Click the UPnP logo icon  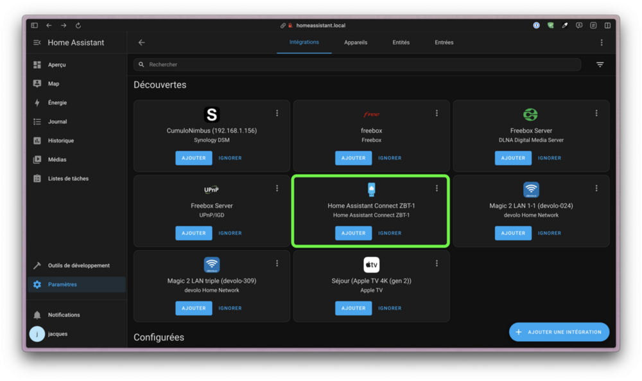pos(212,190)
